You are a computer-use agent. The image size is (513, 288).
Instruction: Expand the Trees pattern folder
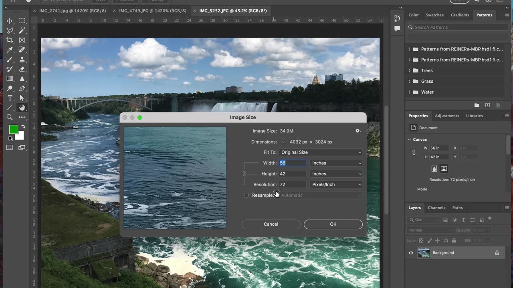pos(409,70)
